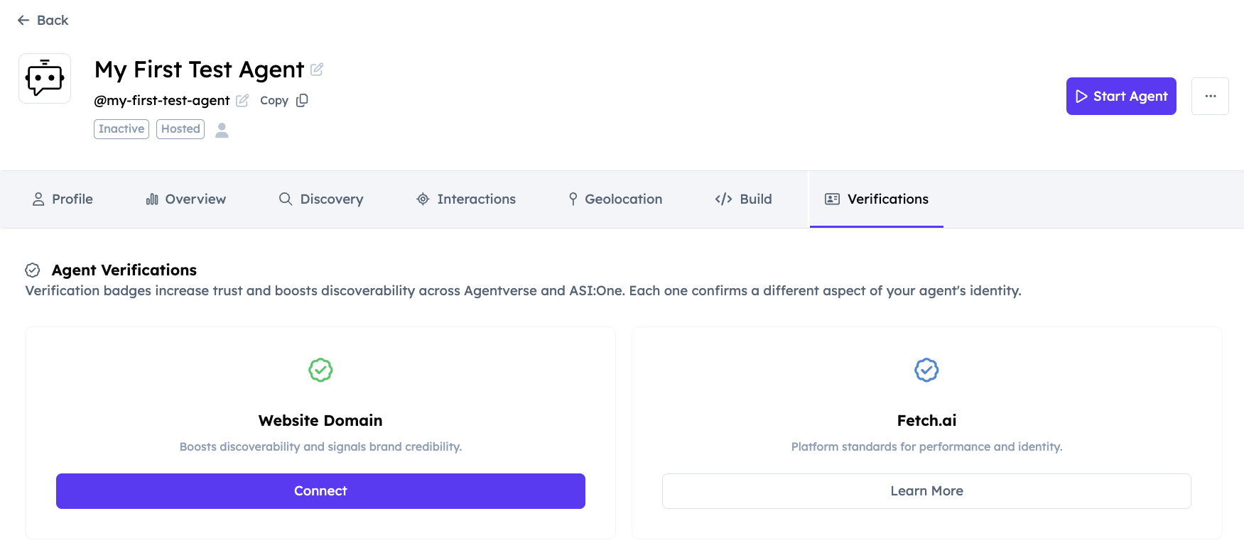This screenshot has width=1244, height=560.
Task: Switch to the Profile tab
Action: [x=63, y=199]
